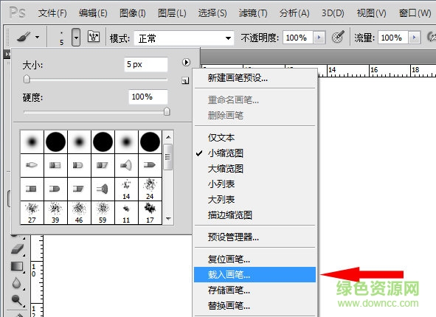Select the flat fan bristle brush thumbnail
The height and width of the screenshot is (317, 436).
(126, 165)
